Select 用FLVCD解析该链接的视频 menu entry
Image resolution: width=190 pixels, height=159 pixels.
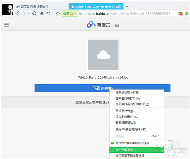[137, 143]
